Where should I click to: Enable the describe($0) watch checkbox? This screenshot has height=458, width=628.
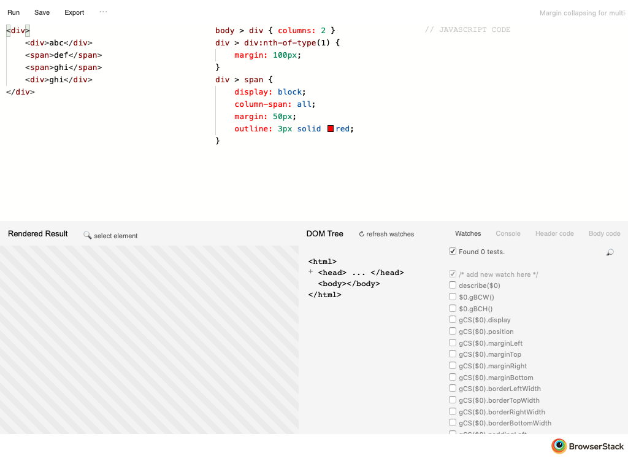[x=453, y=285]
